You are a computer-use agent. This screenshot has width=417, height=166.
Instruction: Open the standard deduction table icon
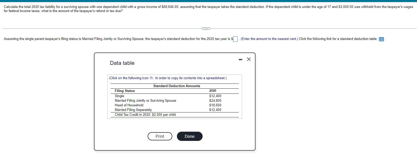381,39
